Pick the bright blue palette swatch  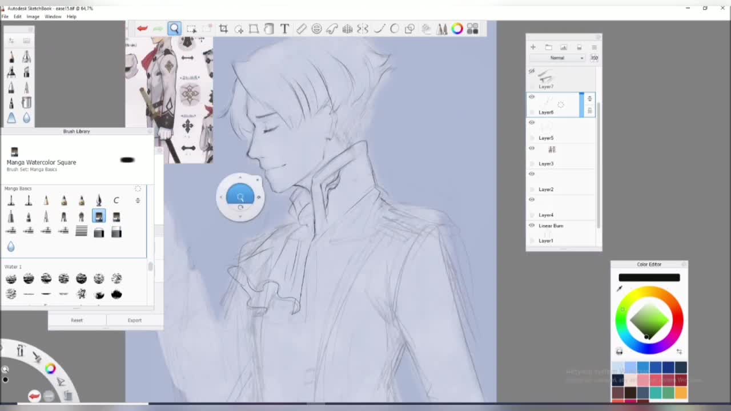pos(643,367)
